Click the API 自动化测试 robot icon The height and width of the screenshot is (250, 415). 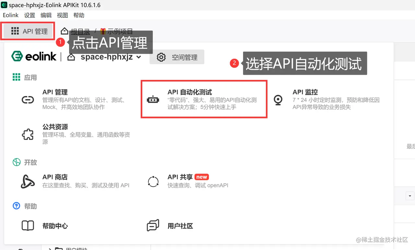click(x=153, y=100)
